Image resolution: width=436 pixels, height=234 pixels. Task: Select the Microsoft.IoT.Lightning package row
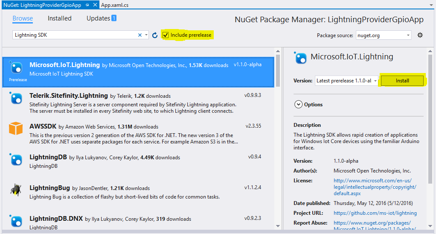[x=138, y=72]
